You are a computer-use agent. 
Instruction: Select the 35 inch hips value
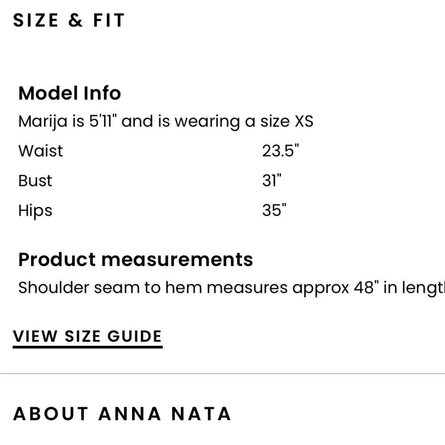[274, 210]
